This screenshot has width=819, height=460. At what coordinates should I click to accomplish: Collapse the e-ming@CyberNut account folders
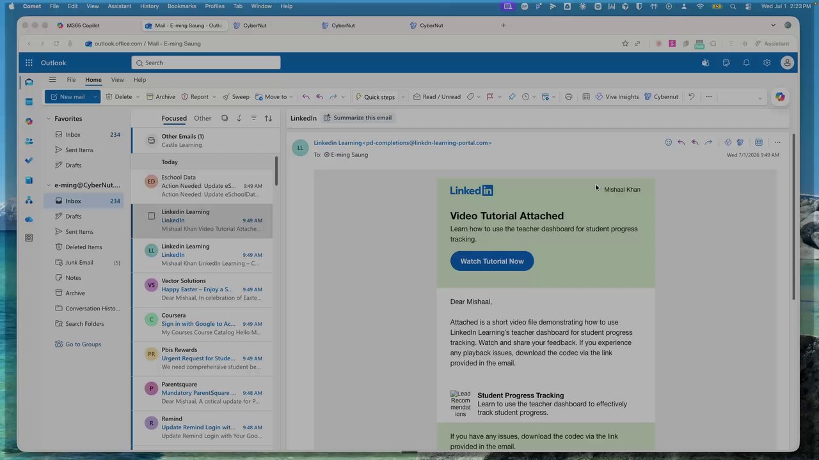coord(48,185)
